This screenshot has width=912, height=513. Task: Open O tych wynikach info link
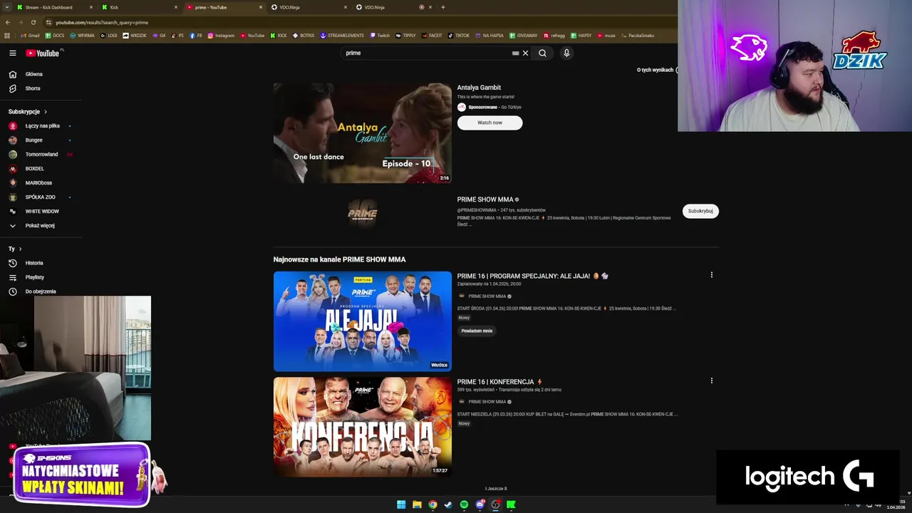pos(655,70)
